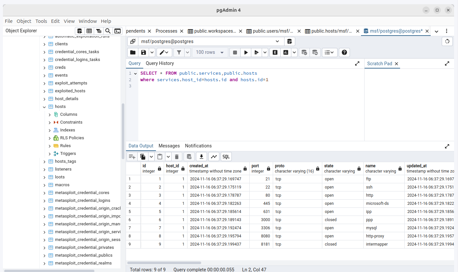Click Explain Analyze bar chart icon

(x=286, y=52)
